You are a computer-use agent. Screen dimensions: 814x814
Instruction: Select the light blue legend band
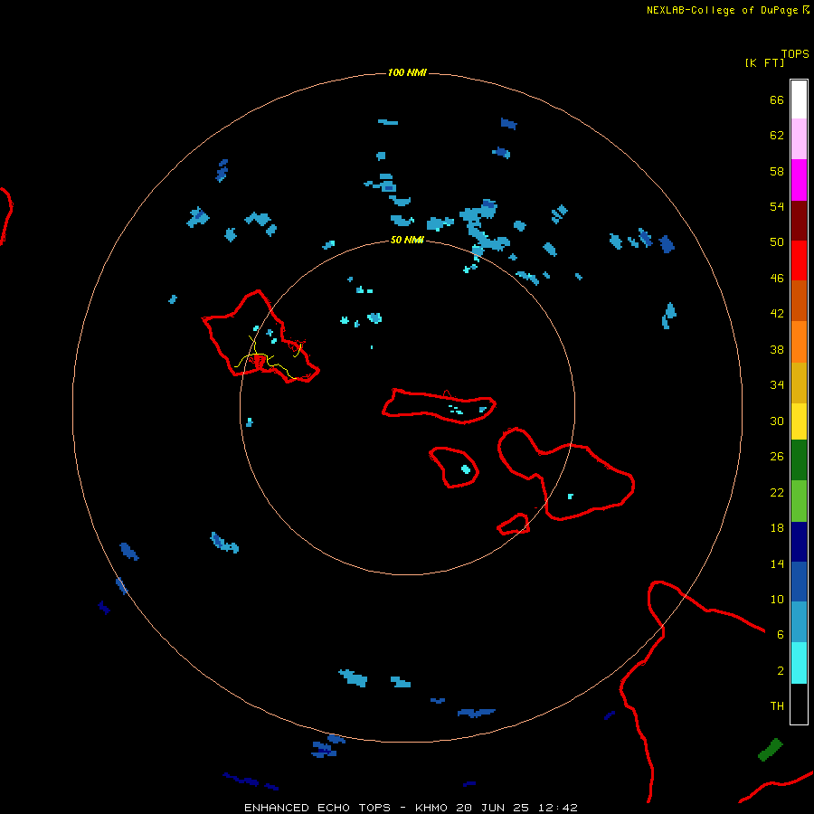point(799,622)
